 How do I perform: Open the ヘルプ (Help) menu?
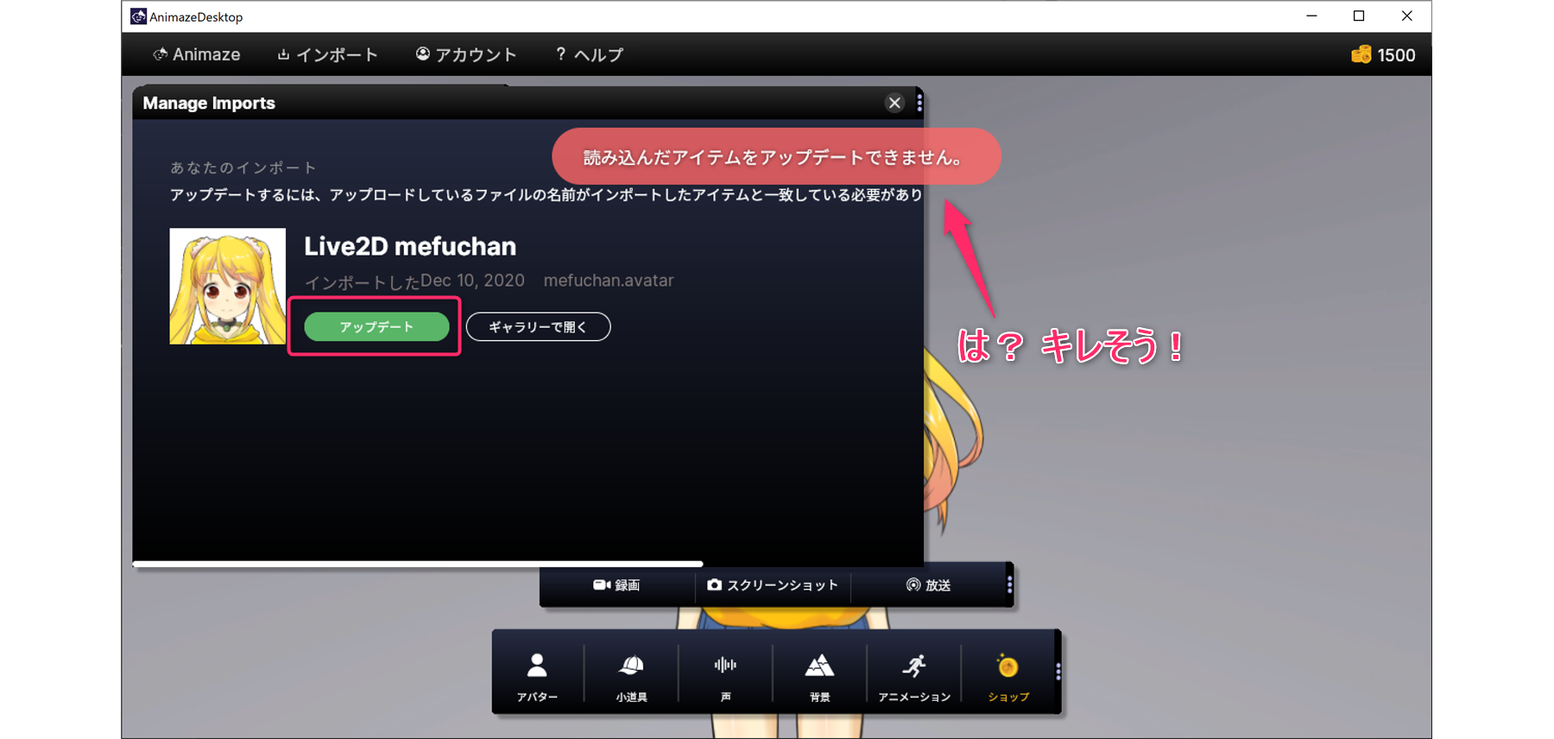(x=590, y=54)
